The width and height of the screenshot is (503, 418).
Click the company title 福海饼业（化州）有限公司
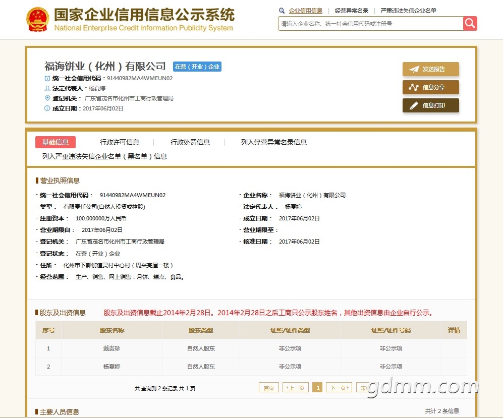[105, 67]
